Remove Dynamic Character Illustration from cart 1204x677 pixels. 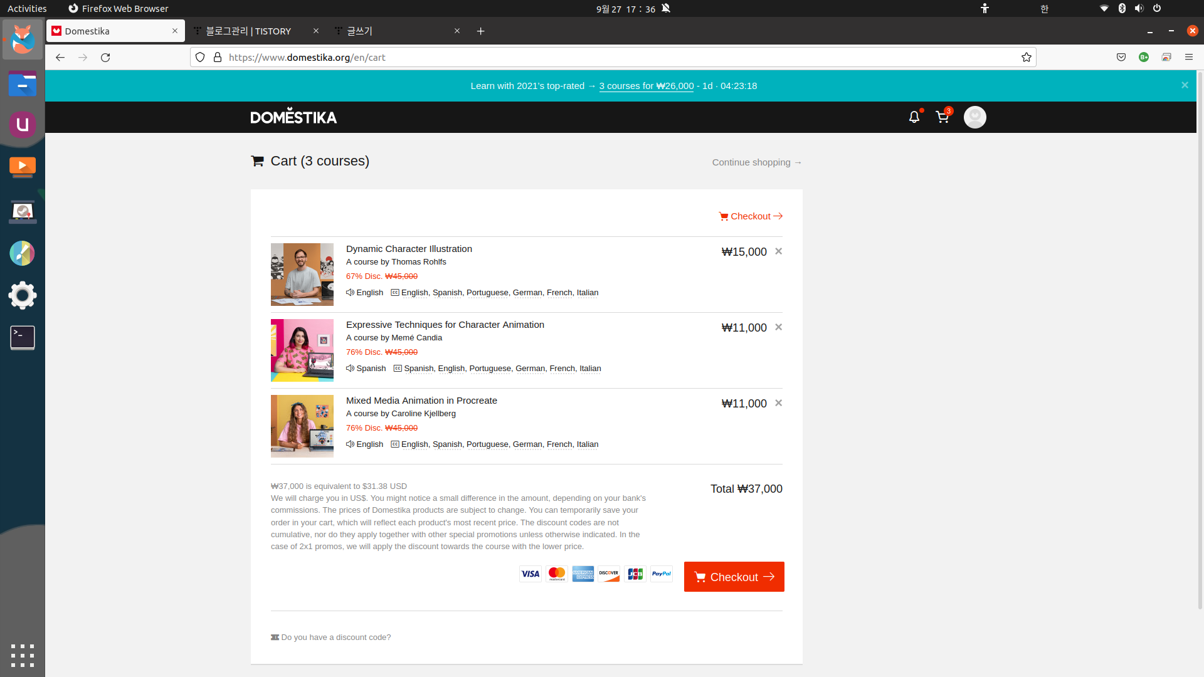(x=778, y=251)
